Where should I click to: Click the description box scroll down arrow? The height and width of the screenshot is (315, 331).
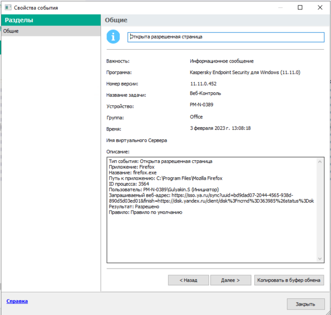pos(321,259)
